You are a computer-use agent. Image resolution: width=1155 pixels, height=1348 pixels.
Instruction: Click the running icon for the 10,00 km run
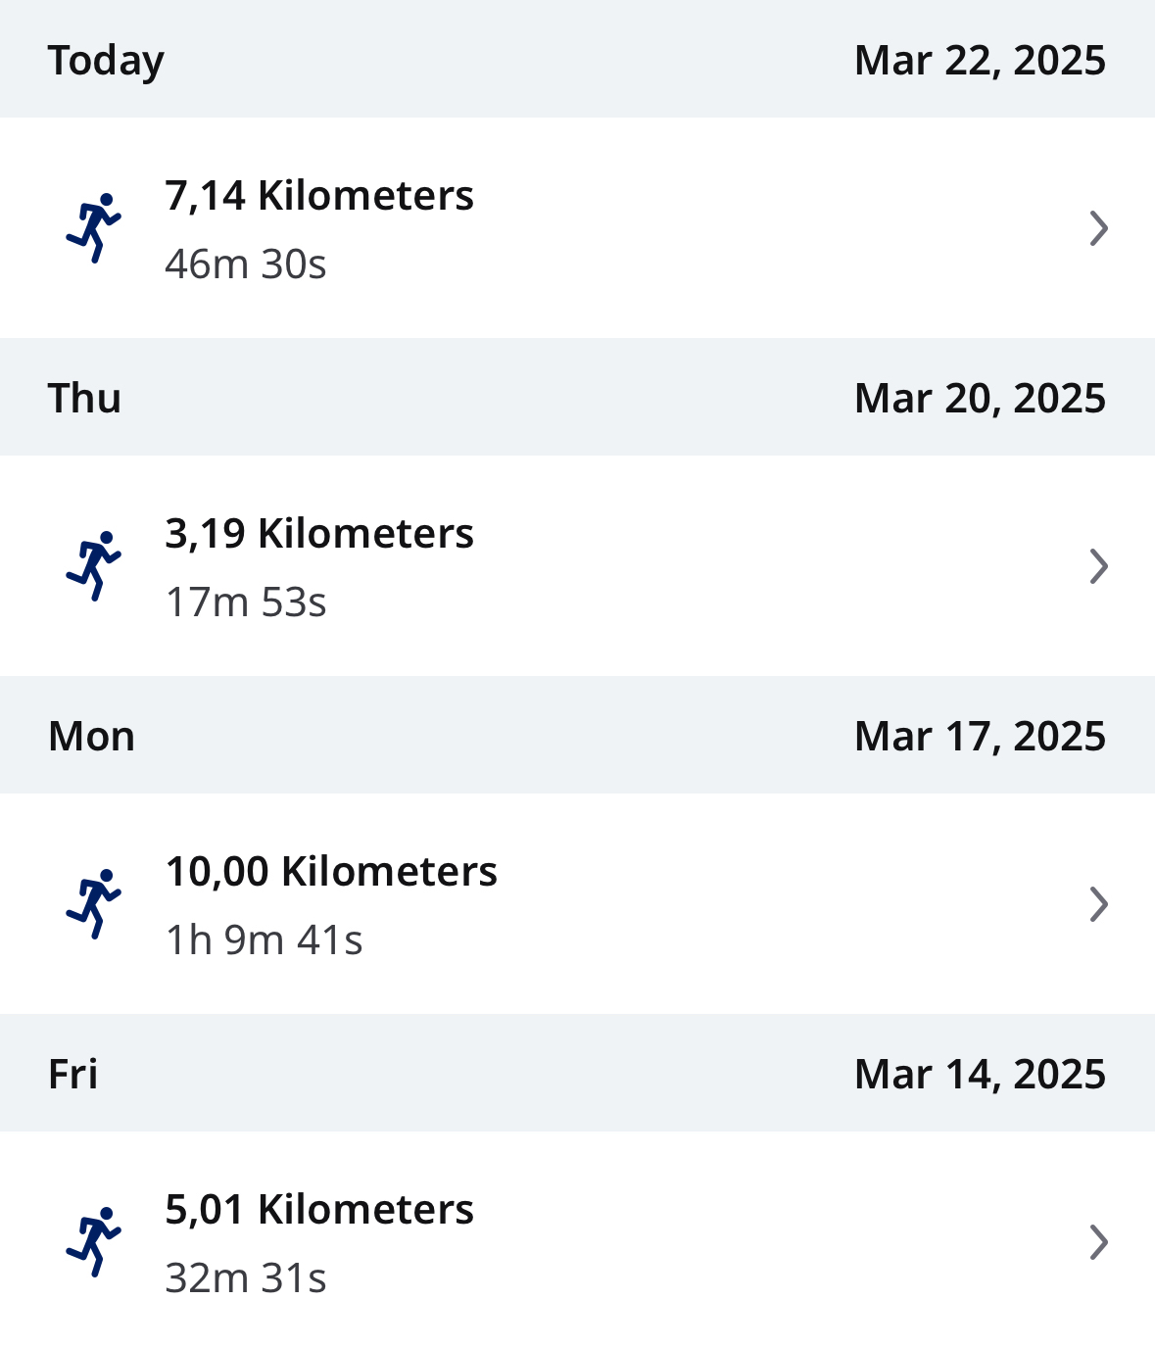(x=94, y=904)
